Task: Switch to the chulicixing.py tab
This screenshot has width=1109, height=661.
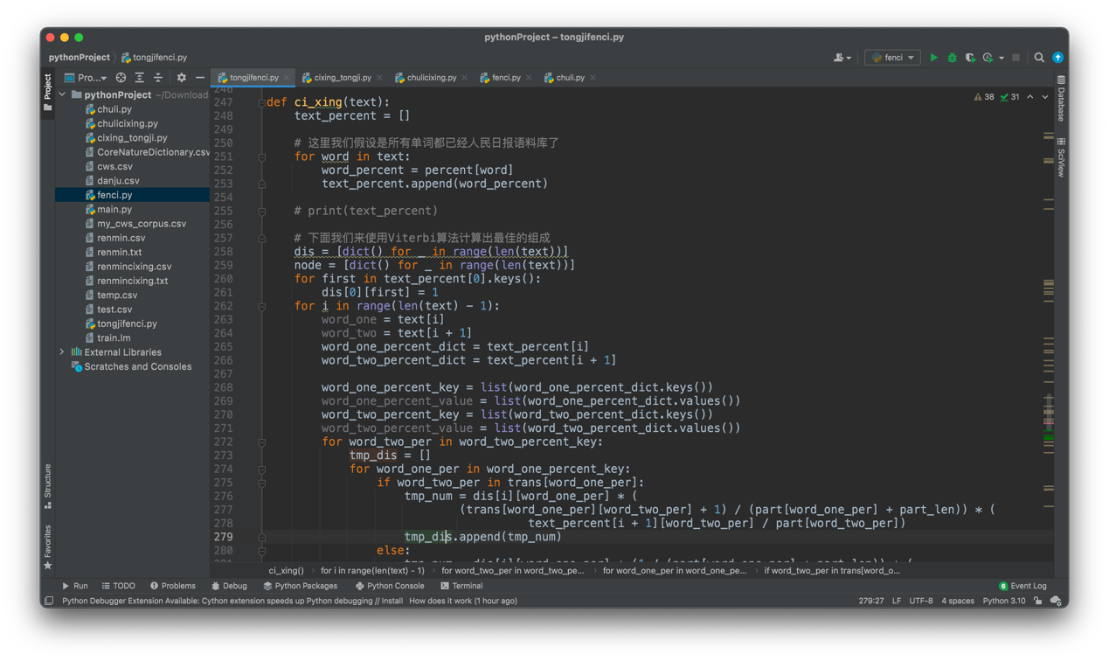Action: (x=432, y=78)
